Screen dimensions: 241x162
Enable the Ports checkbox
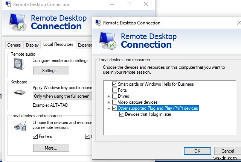tap(115, 90)
